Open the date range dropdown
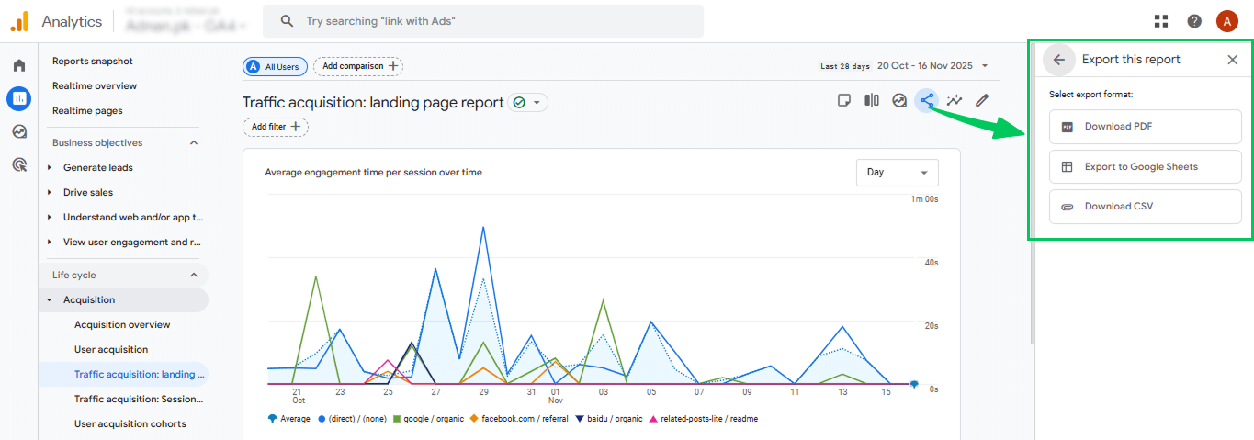 [x=932, y=66]
